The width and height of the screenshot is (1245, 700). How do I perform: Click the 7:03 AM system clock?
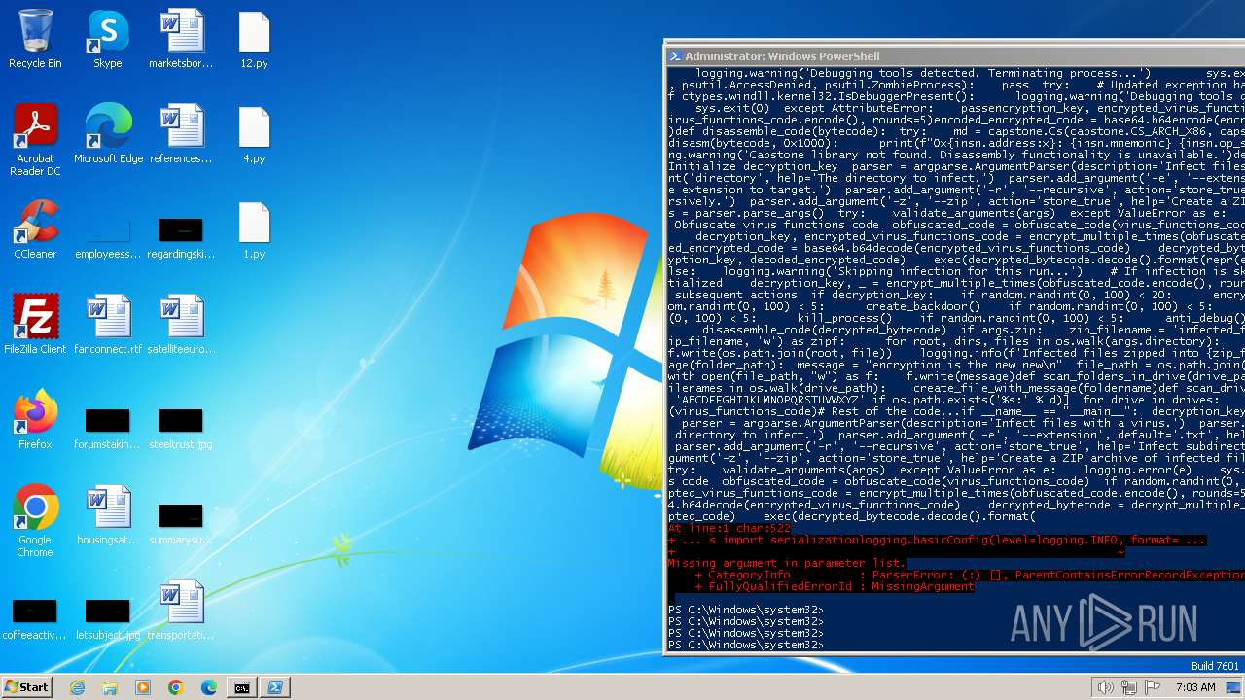[1195, 687]
